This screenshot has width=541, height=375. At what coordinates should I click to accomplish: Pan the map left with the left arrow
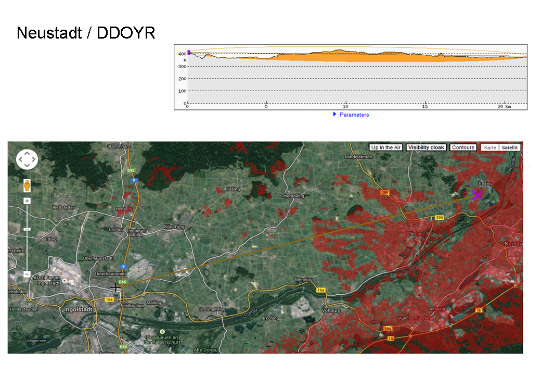click(x=21, y=159)
